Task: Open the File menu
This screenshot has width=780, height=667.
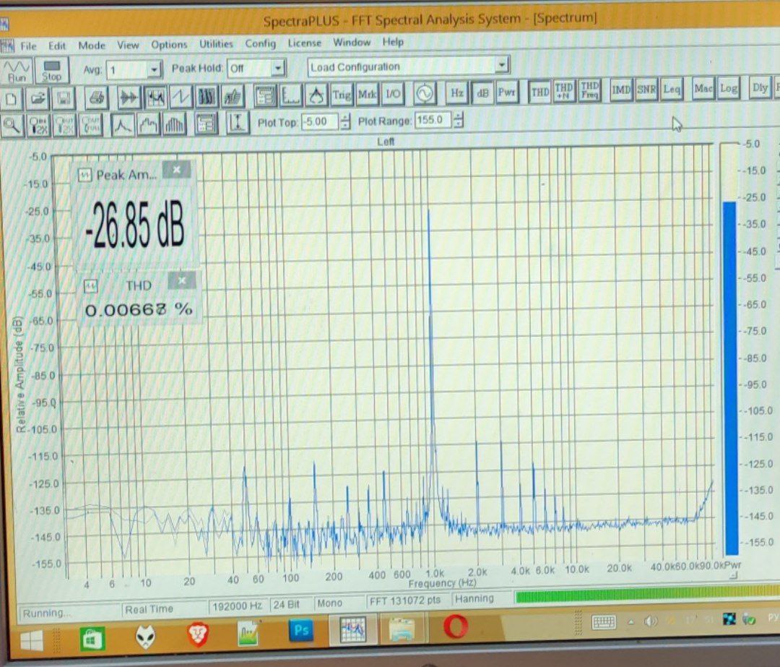Action: [28, 46]
